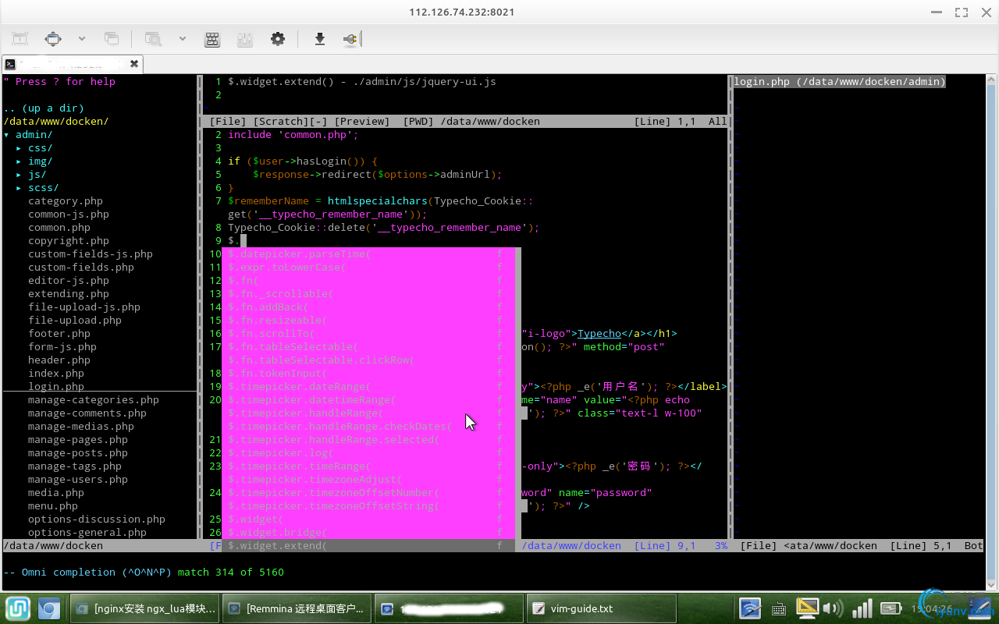This screenshot has width=999, height=624.
Task: Launch Chromium from the panel
Action: (x=50, y=608)
